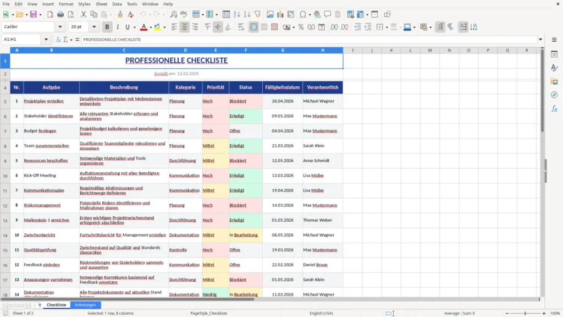Click the vertical scrollbar thumb
The height and width of the screenshot is (317, 563).
click(x=542, y=92)
